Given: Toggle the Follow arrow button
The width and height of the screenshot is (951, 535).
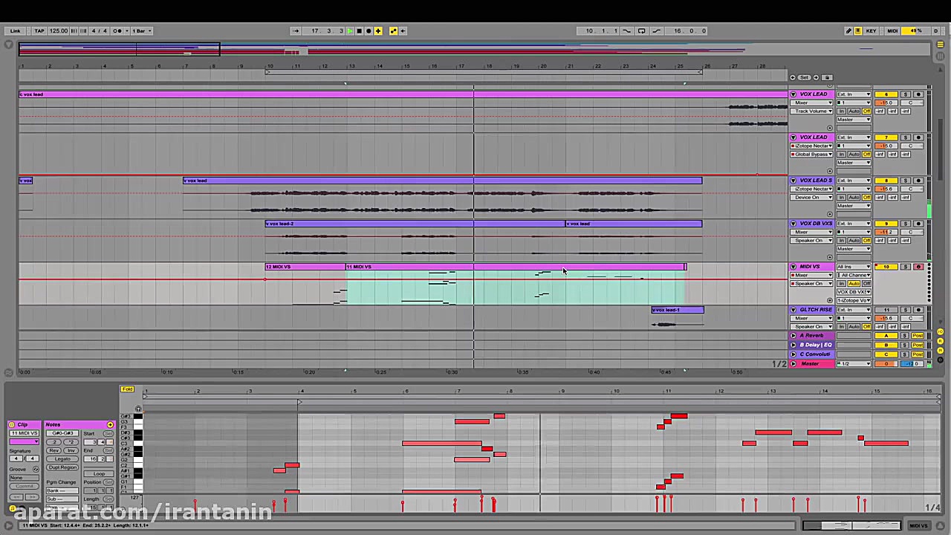Looking at the screenshot, I should (296, 30).
